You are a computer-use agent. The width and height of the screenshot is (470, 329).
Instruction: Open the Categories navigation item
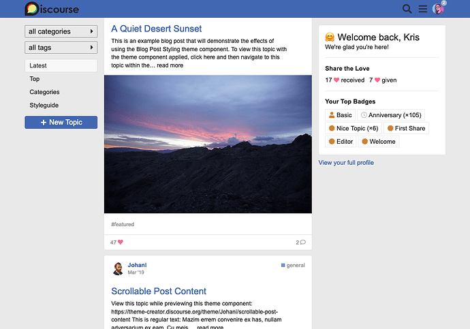pyautogui.click(x=44, y=92)
